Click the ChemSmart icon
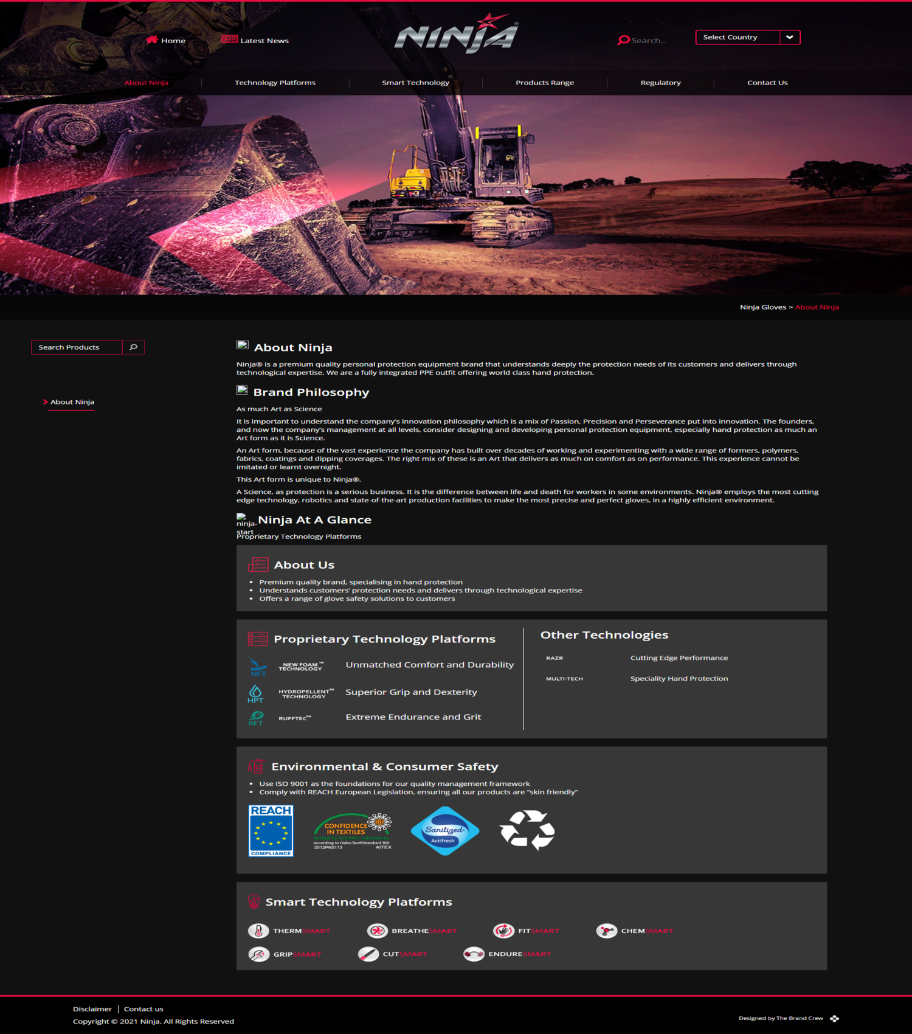The width and height of the screenshot is (912, 1034). pyautogui.click(x=606, y=931)
